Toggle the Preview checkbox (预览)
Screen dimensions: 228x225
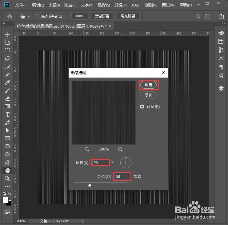coord(142,106)
